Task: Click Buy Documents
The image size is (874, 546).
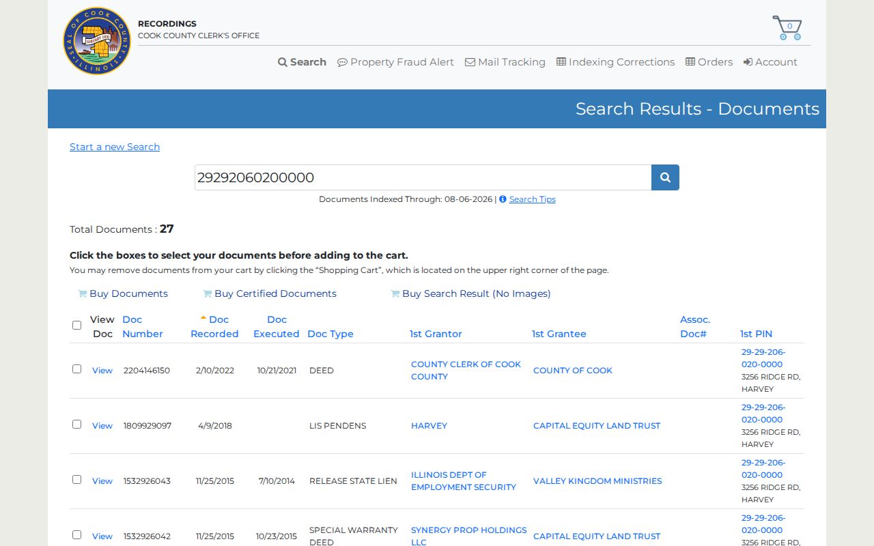Action: (123, 293)
